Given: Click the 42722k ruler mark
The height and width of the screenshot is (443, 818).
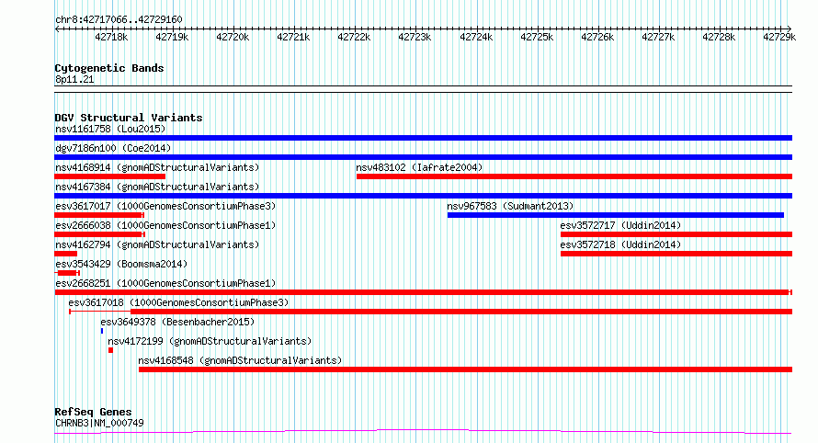Looking at the screenshot, I should point(354,37).
